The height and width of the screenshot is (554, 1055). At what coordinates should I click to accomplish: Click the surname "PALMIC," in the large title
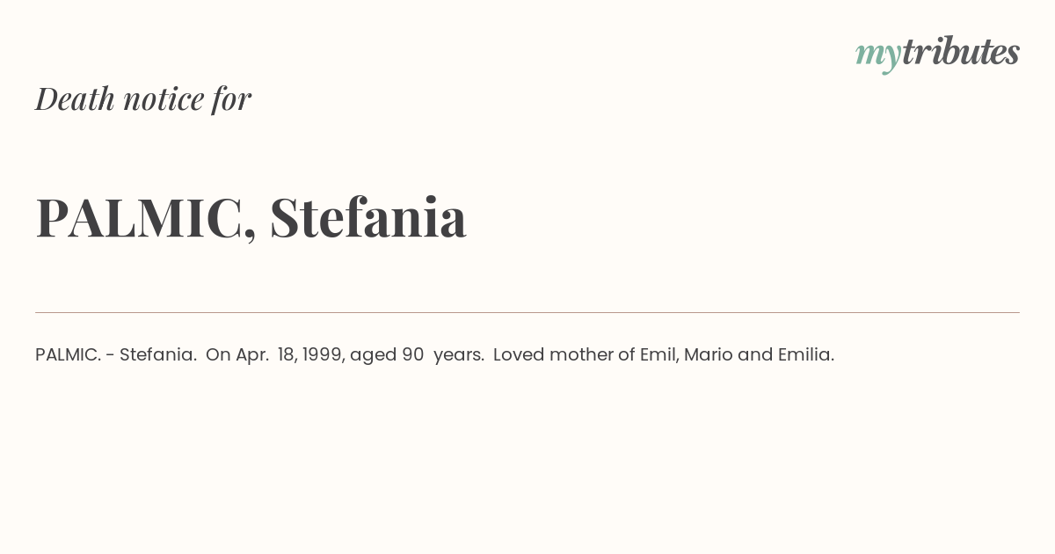coord(146,217)
